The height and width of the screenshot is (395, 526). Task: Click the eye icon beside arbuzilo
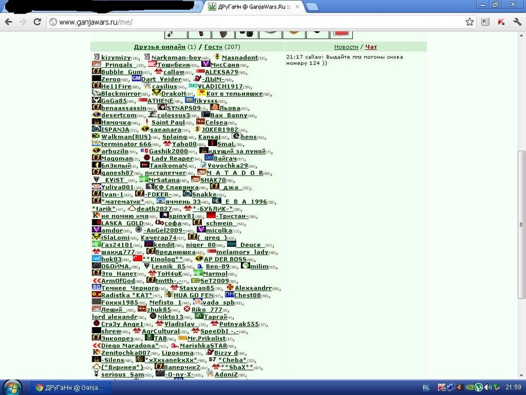[96, 151]
